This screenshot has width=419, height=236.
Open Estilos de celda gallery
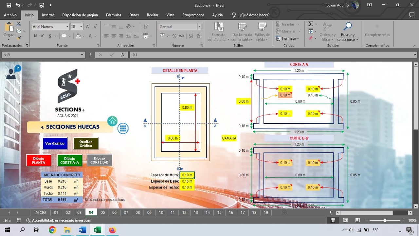[262, 32]
